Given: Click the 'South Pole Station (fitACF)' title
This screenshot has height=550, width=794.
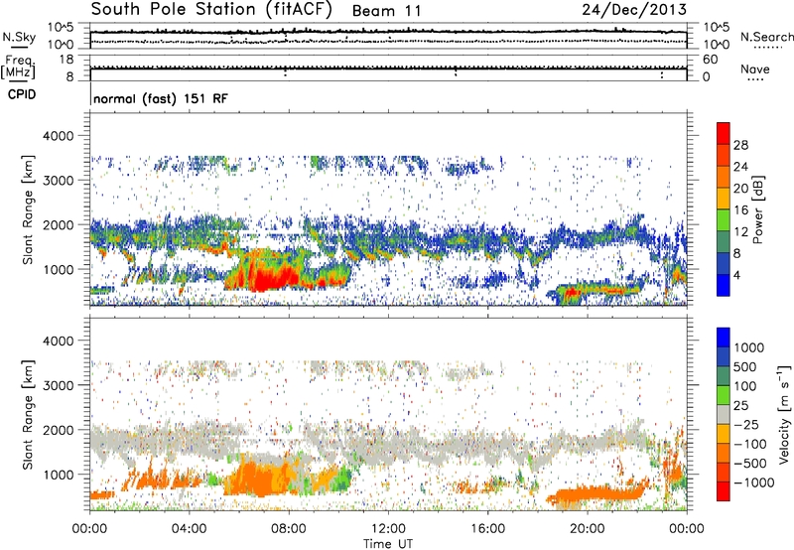Looking at the screenshot, I should point(211,10).
